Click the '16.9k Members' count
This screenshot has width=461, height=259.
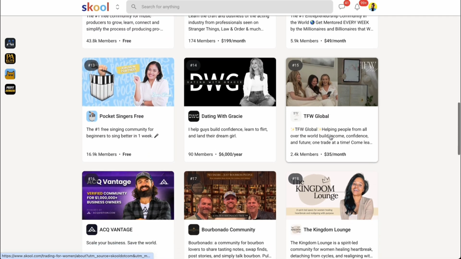point(102,154)
